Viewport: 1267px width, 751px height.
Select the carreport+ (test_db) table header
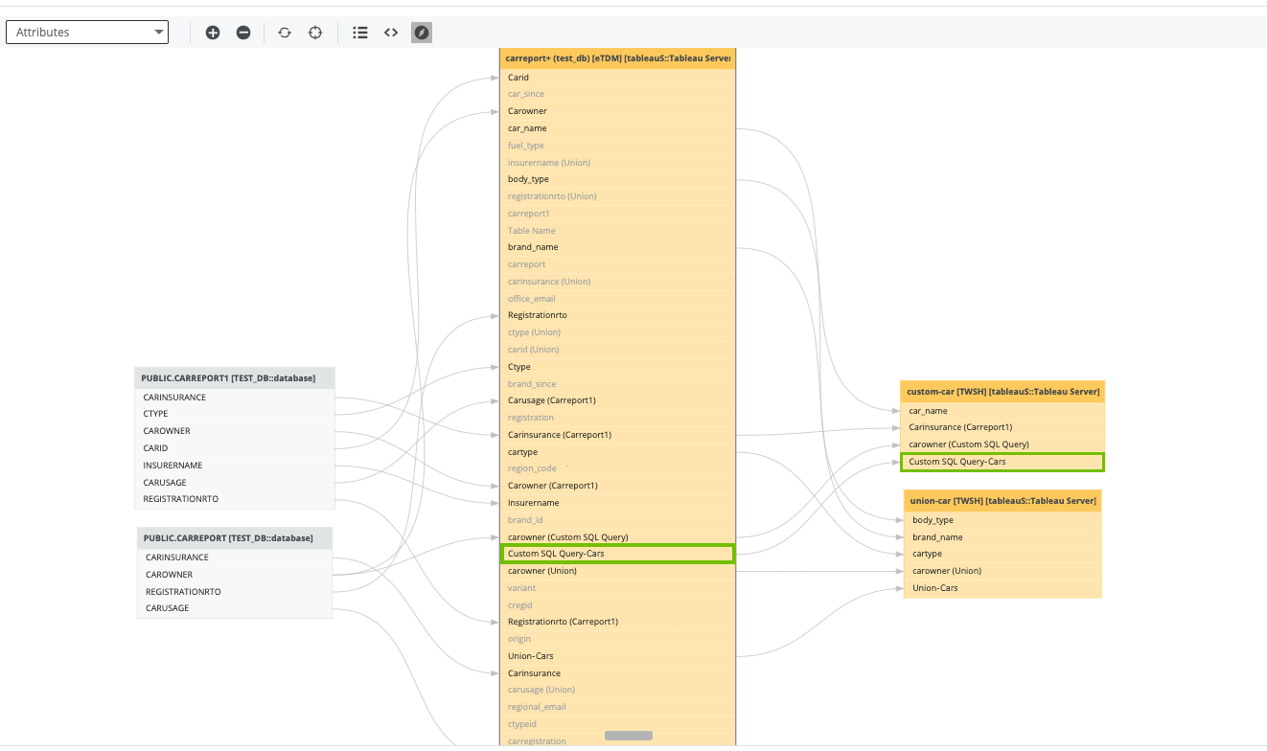coord(618,58)
